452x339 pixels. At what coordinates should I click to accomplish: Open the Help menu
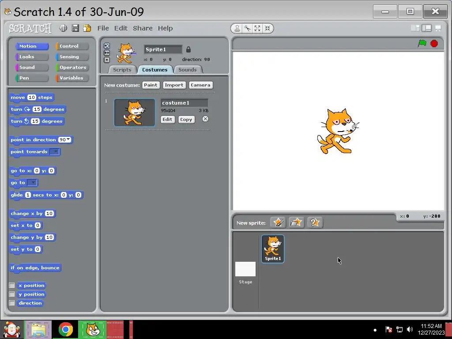click(165, 28)
